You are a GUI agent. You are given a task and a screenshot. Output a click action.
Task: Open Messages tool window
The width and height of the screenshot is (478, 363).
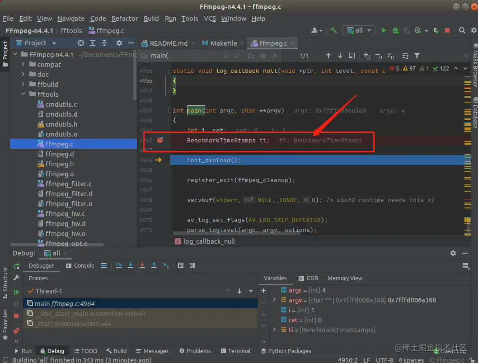pyautogui.click(x=152, y=351)
